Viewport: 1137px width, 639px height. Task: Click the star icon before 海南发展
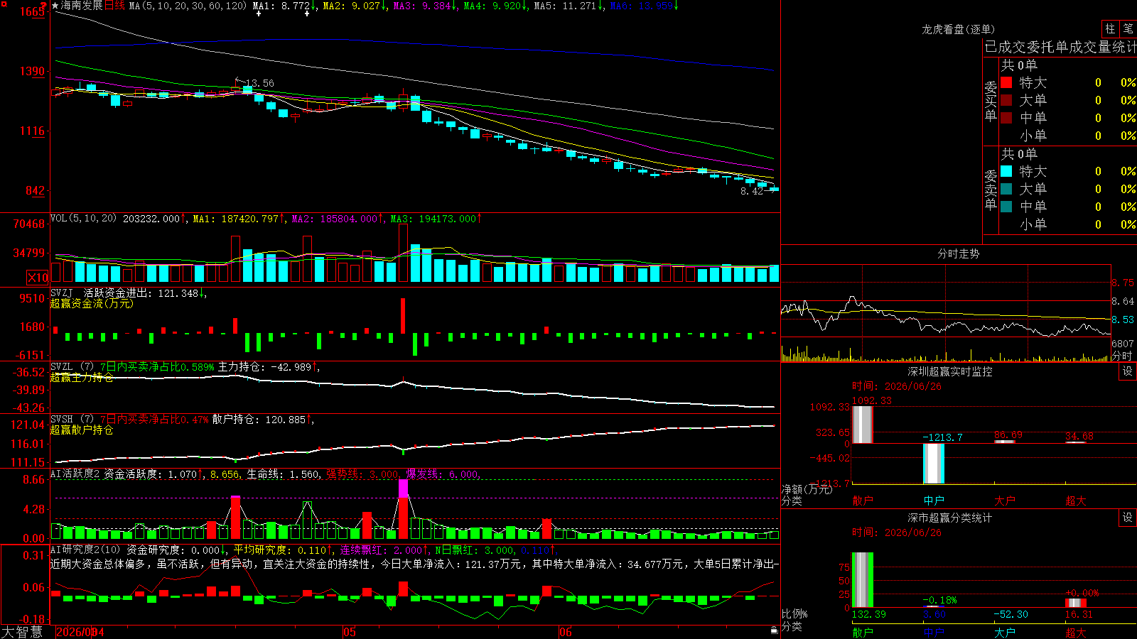point(55,6)
